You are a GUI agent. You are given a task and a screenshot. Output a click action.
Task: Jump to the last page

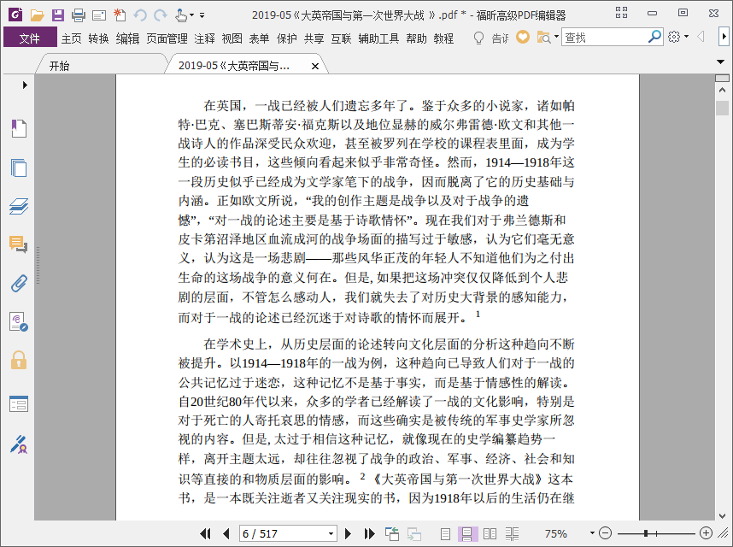coord(369,533)
